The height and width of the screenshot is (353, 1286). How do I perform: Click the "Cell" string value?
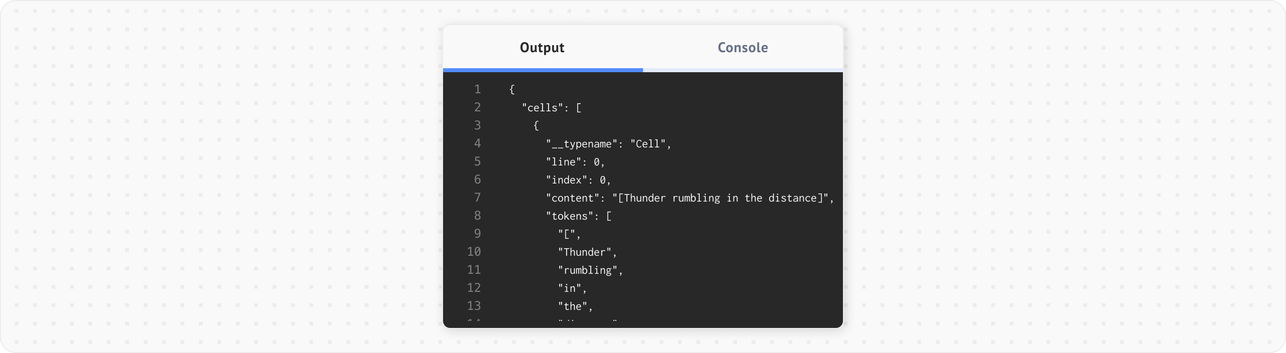coord(648,144)
